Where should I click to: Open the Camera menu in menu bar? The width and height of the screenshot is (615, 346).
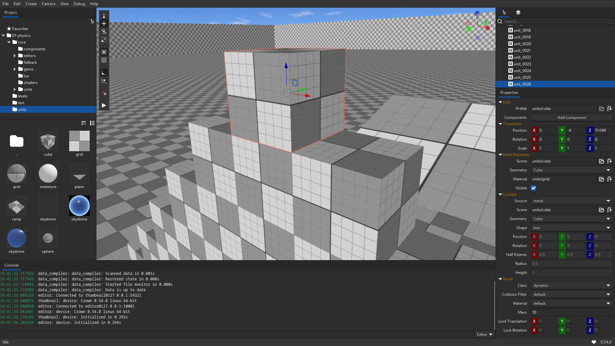pyautogui.click(x=48, y=4)
